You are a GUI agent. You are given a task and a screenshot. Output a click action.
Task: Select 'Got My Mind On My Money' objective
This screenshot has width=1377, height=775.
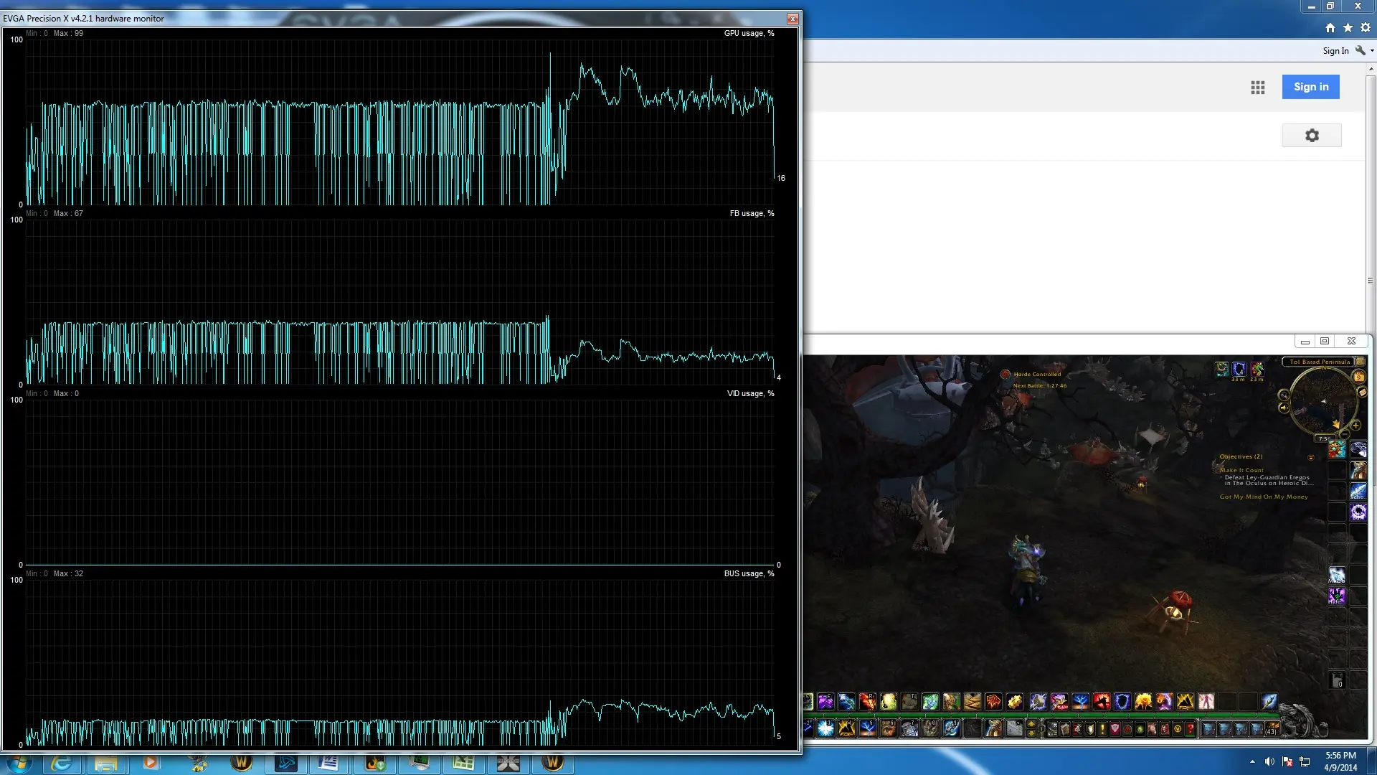tap(1264, 497)
